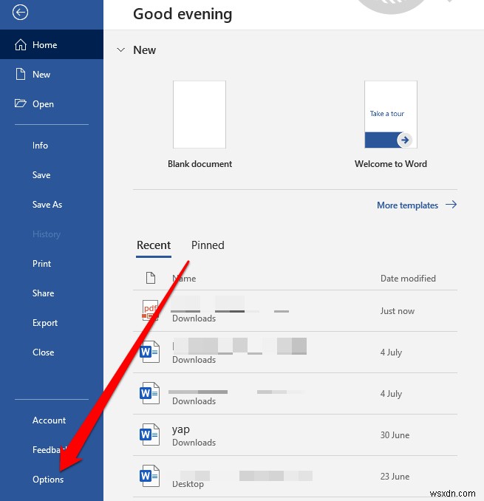
Task: Open the Print page
Action: click(41, 264)
